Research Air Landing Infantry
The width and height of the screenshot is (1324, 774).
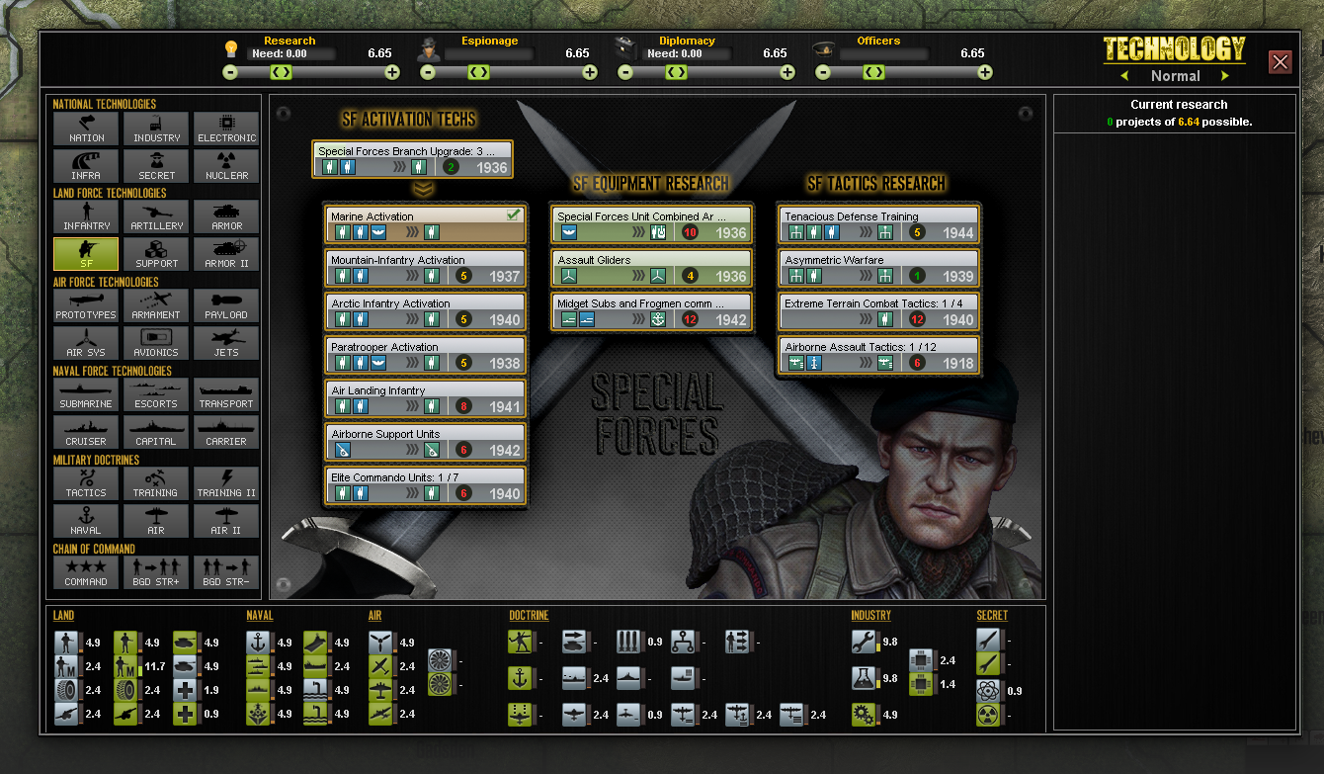coord(426,398)
